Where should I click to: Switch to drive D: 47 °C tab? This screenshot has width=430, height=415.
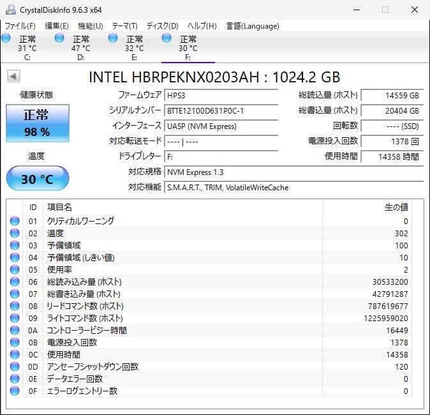(x=80, y=47)
